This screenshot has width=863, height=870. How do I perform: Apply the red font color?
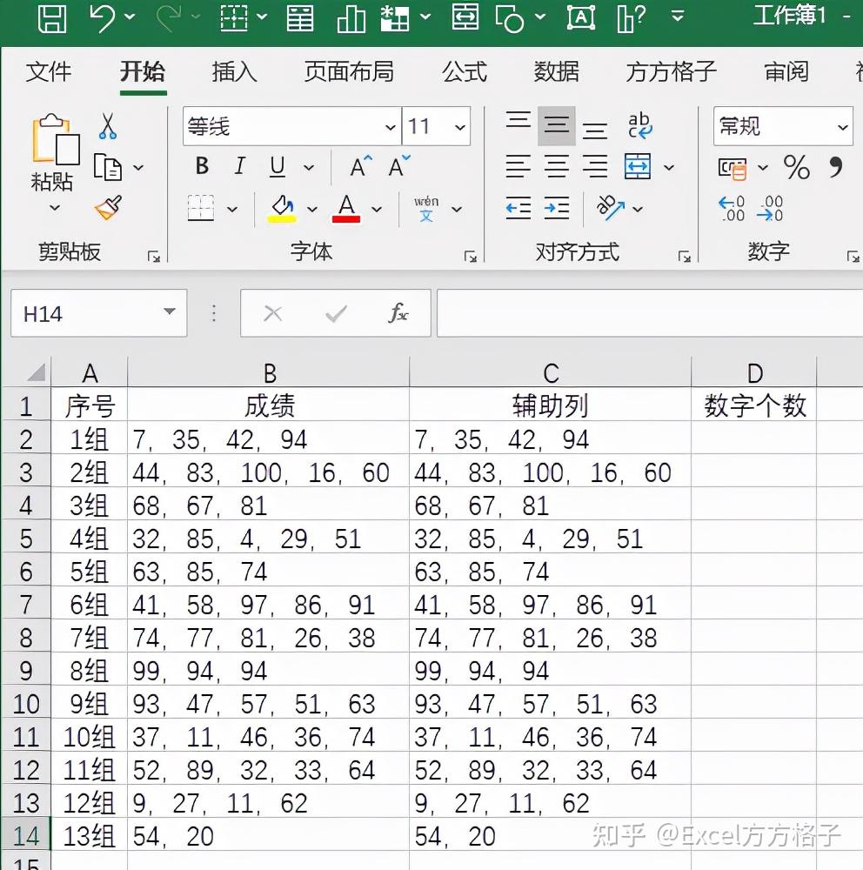click(x=346, y=209)
